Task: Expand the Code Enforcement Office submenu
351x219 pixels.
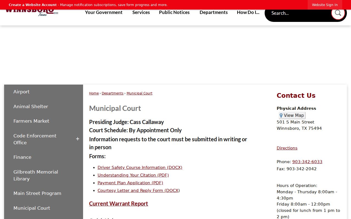Action: click(78, 139)
